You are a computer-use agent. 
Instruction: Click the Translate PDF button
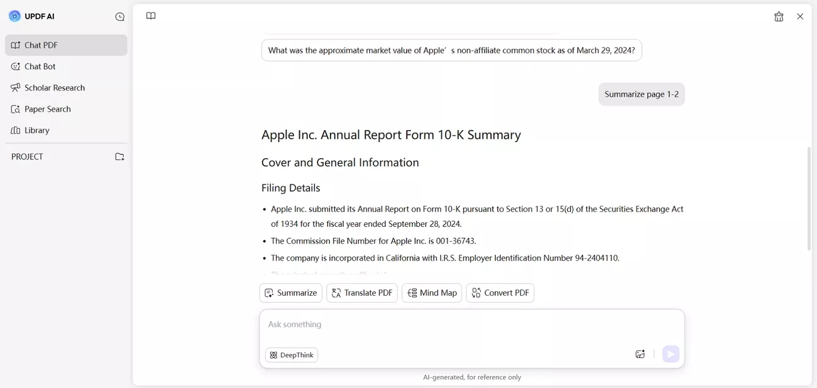pyautogui.click(x=362, y=293)
